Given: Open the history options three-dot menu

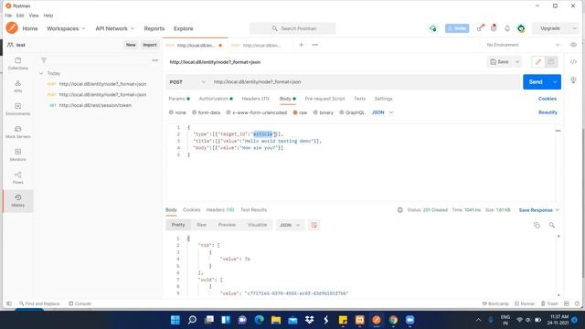Looking at the screenshot, I should (154, 60).
